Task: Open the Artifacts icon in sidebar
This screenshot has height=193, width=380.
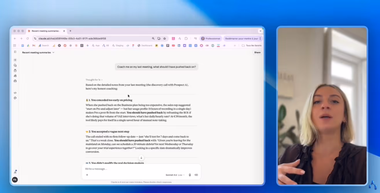Action: pos(15,76)
